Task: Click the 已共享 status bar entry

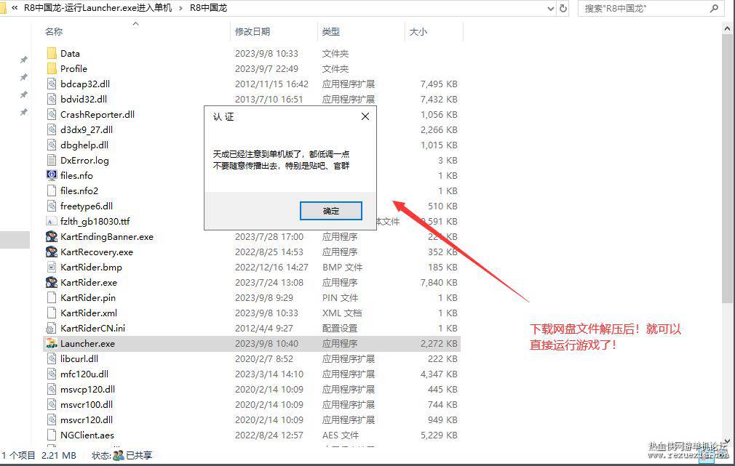Action: (x=133, y=455)
